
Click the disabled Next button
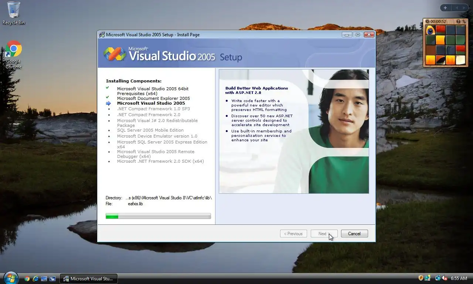click(324, 234)
